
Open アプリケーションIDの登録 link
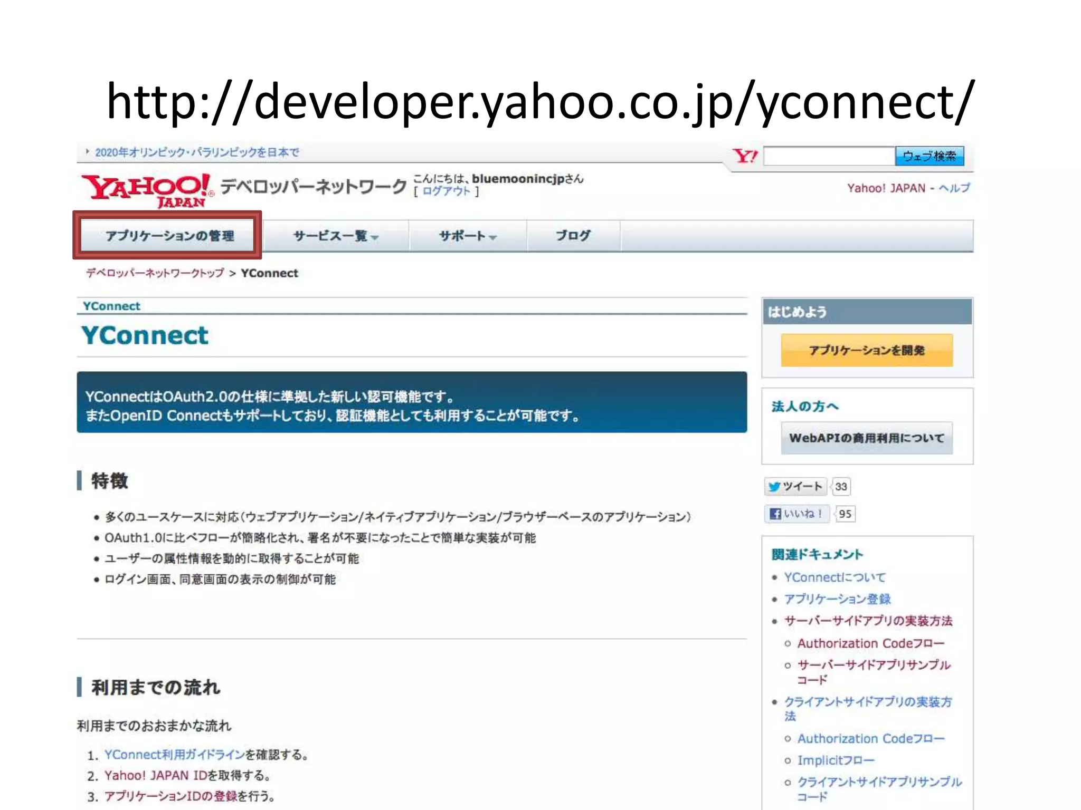point(170,796)
